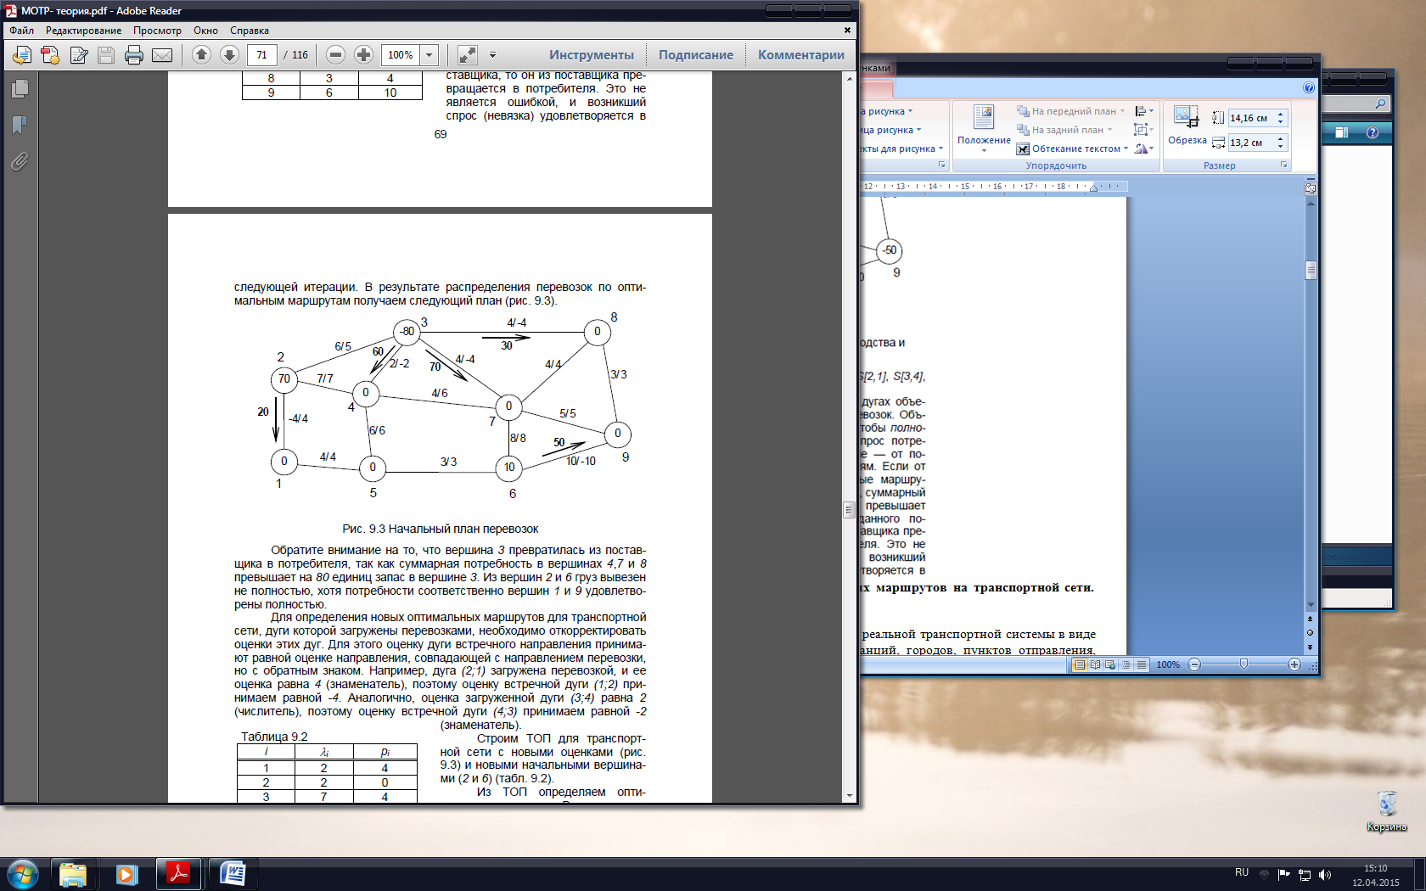The image size is (1426, 891).
Task: Switch Word to web layout view
Action: [x=1110, y=664]
